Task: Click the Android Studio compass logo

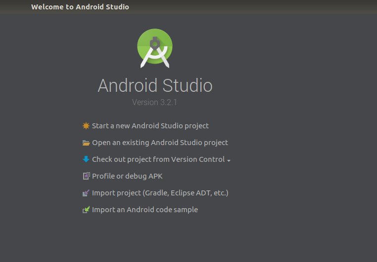Action: (155, 48)
